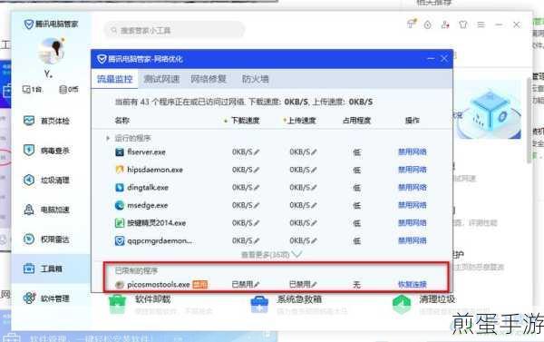This screenshot has width=544, height=342.
Task: Click the search box 搜索管家小工具
Action: [174, 30]
